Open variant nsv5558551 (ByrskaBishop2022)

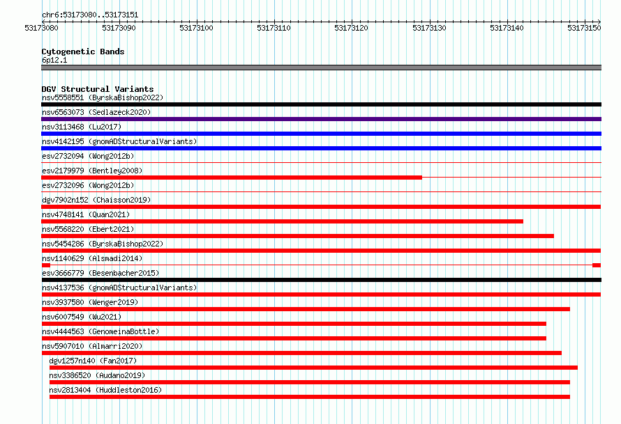click(103, 97)
